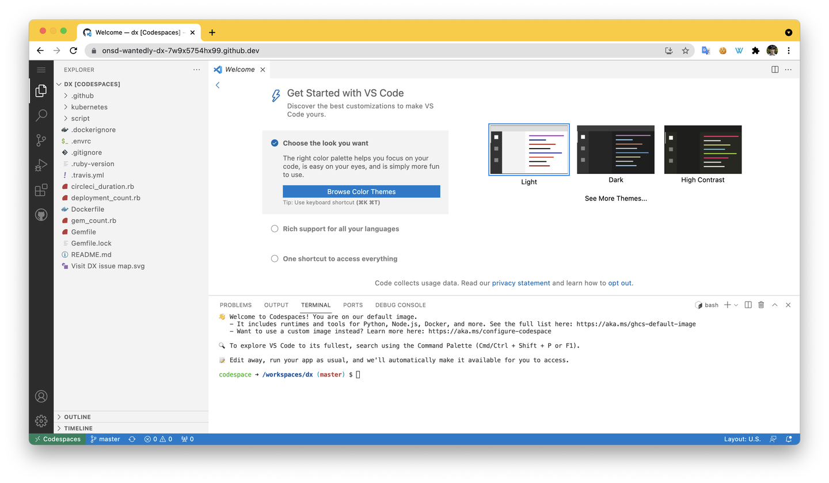Viewport: 829px width, 483px height.
Task: Close the bottom panel
Action: point(788,305)
